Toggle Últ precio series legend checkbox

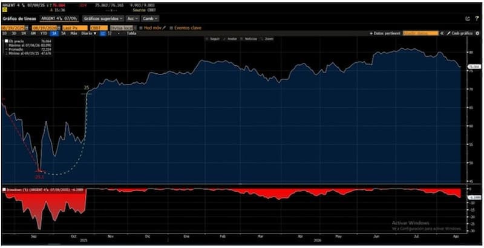click(6, 41)
